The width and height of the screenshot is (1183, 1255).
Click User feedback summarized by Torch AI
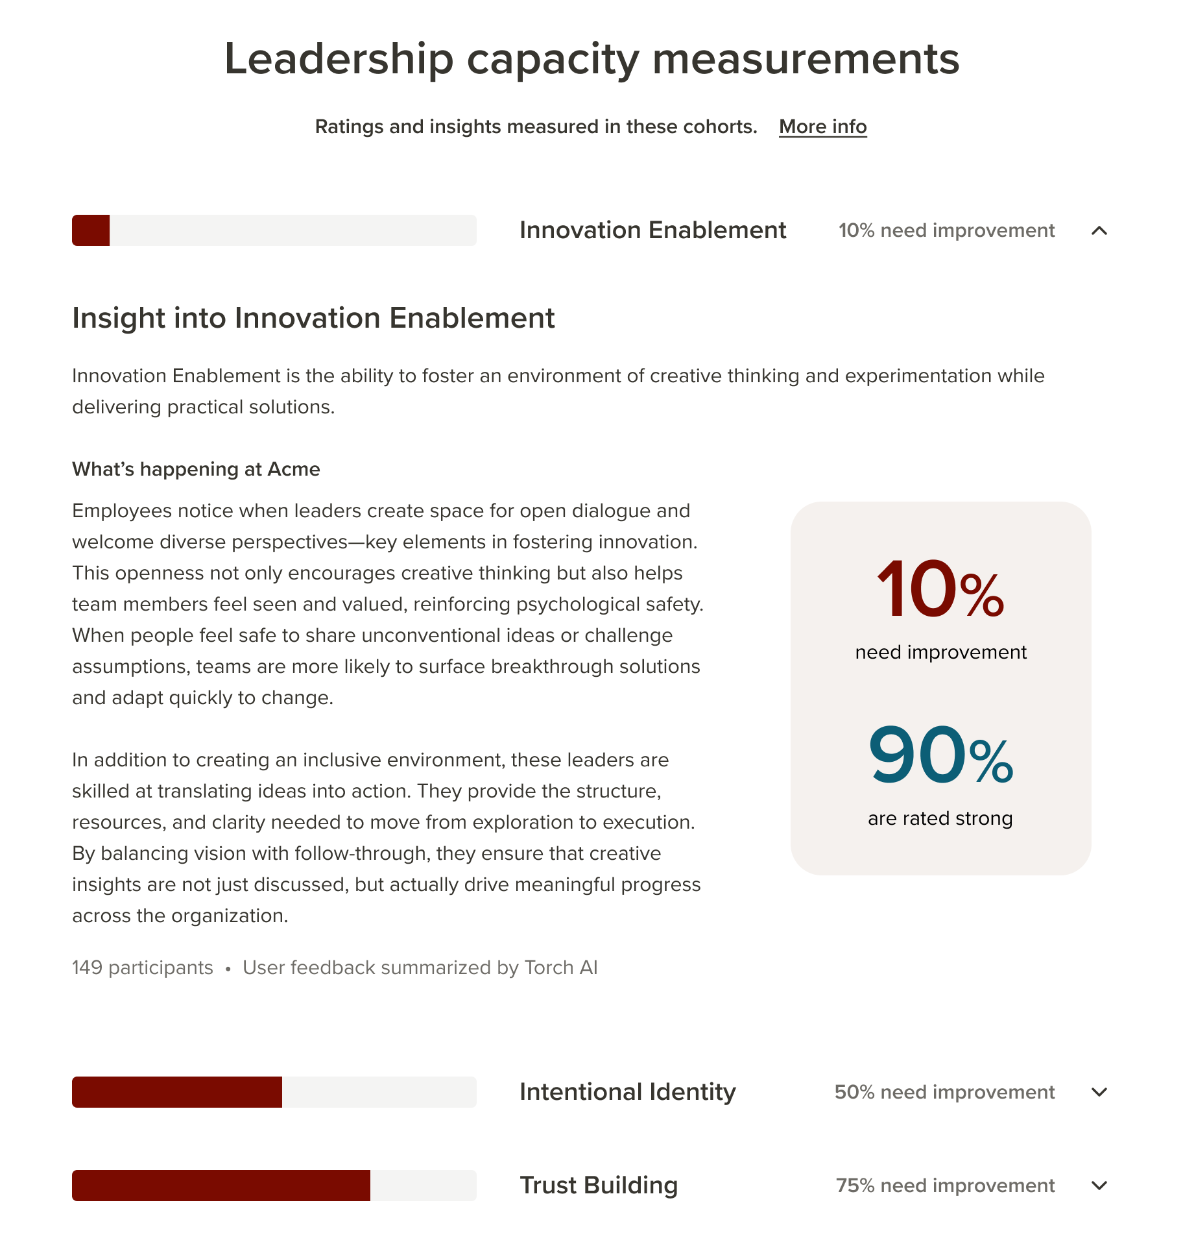(420, 968)
